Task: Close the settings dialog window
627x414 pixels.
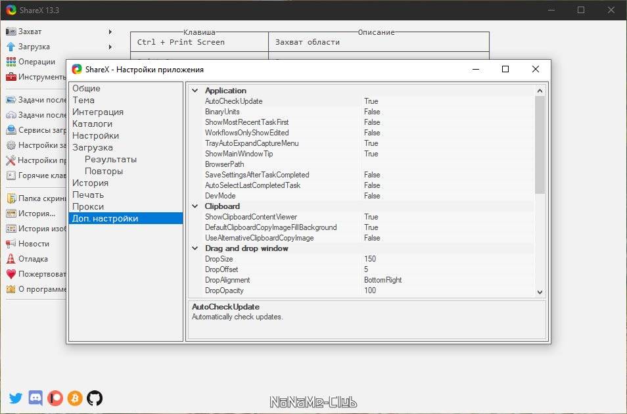Action: click(536, 69)
